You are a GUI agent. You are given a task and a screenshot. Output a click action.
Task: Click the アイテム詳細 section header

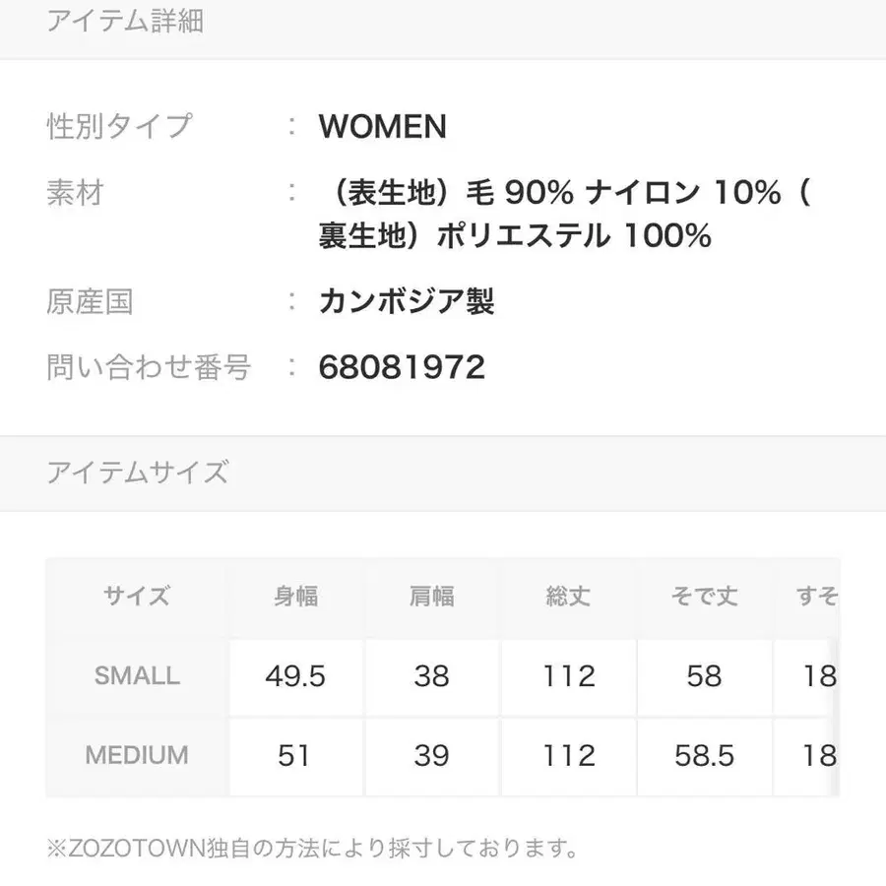click(x=125, y=22)
